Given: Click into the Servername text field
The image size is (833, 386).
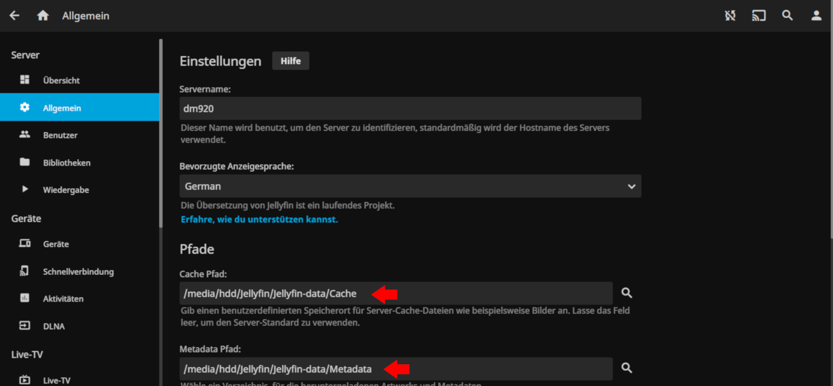Looking at the screenshot, I should tap(410, 109).
